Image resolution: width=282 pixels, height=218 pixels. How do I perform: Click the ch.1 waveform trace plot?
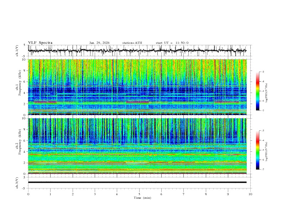137,51
